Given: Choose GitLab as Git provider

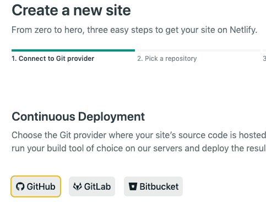Looking at the screenshot, I should (x=92, y=186).
